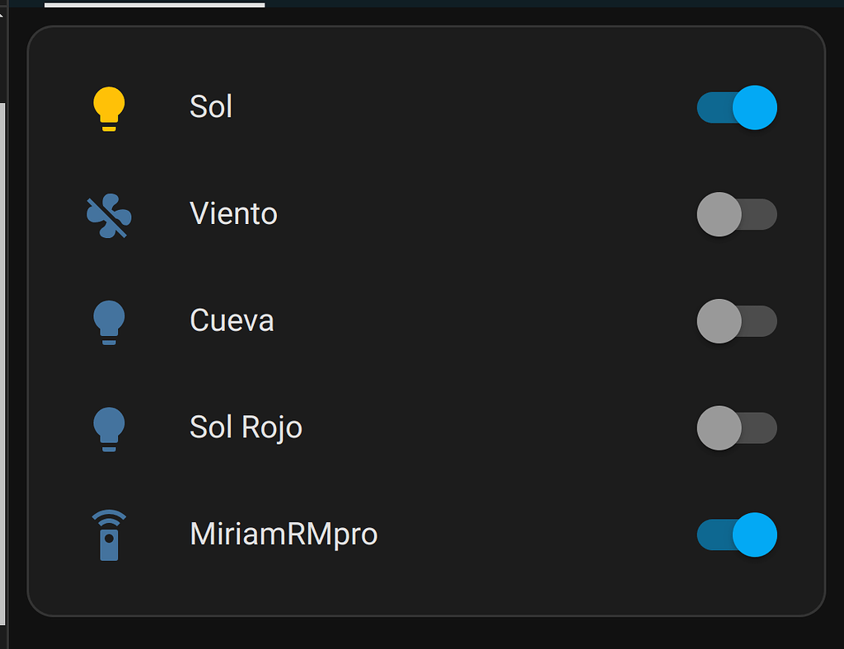The image size is (844, 649).
Task: Switch on Sol Rojo
Action: [737, 427]
